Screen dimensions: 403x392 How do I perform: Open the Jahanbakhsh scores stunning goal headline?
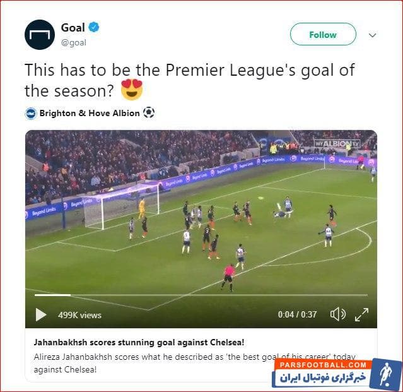point(139,342)
